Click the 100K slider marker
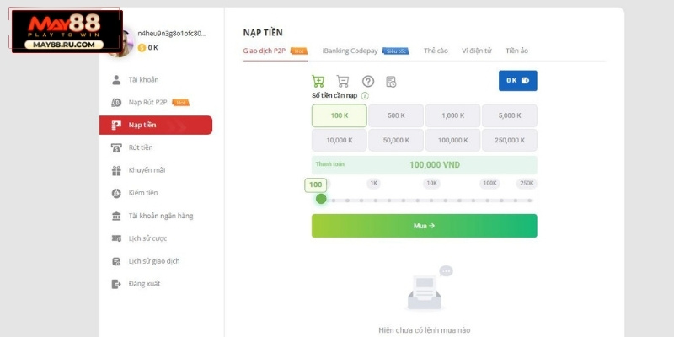This screenshot has width=674, height=337. click(x=489, y=184)
